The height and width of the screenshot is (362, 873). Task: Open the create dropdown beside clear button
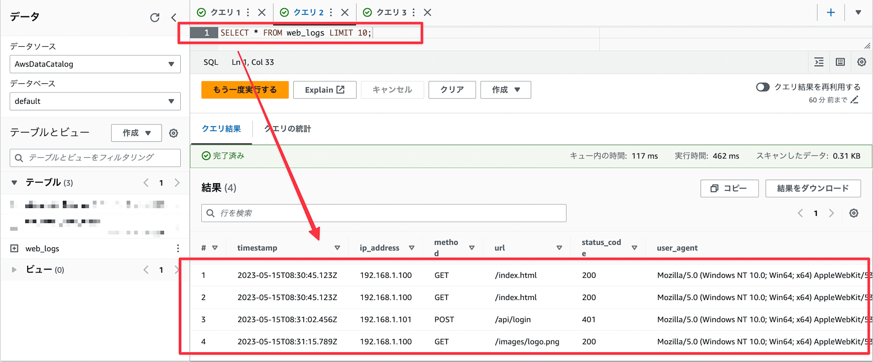(x=505, y=90)
